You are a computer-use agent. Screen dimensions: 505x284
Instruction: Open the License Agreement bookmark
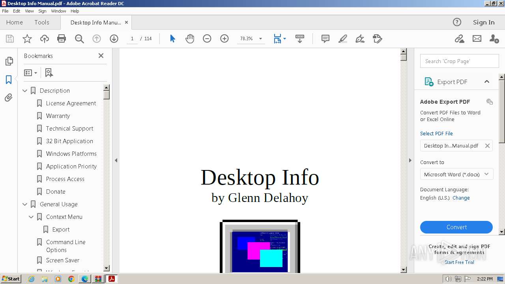(71, 103)
